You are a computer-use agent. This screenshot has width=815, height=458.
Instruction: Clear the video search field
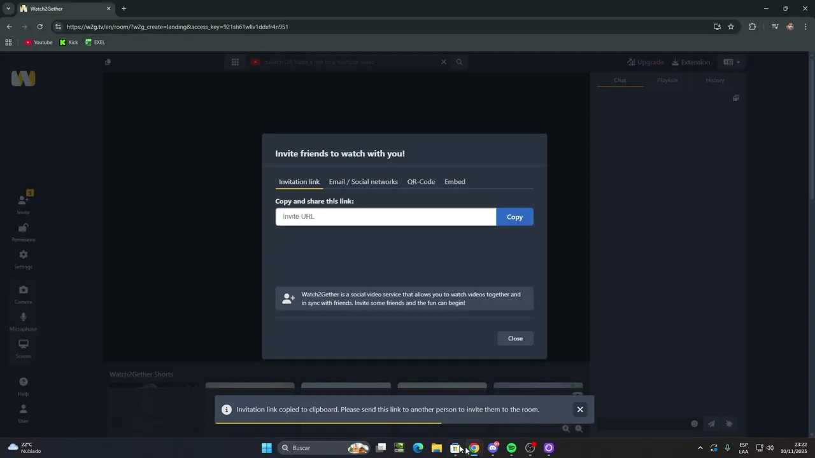[x=444, y=62]
